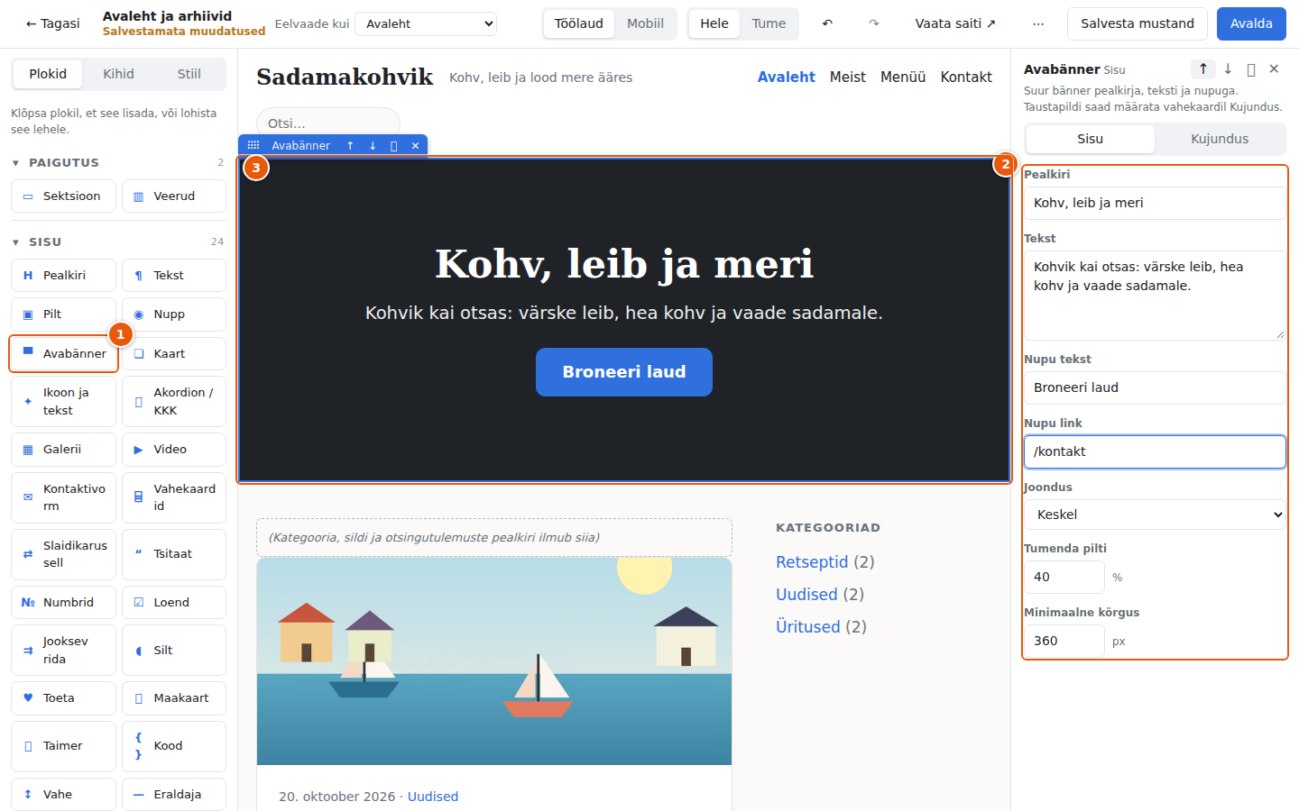Duplicate block via properties panel header icon
The image size is (1299, 811).
coord(1251,69)
